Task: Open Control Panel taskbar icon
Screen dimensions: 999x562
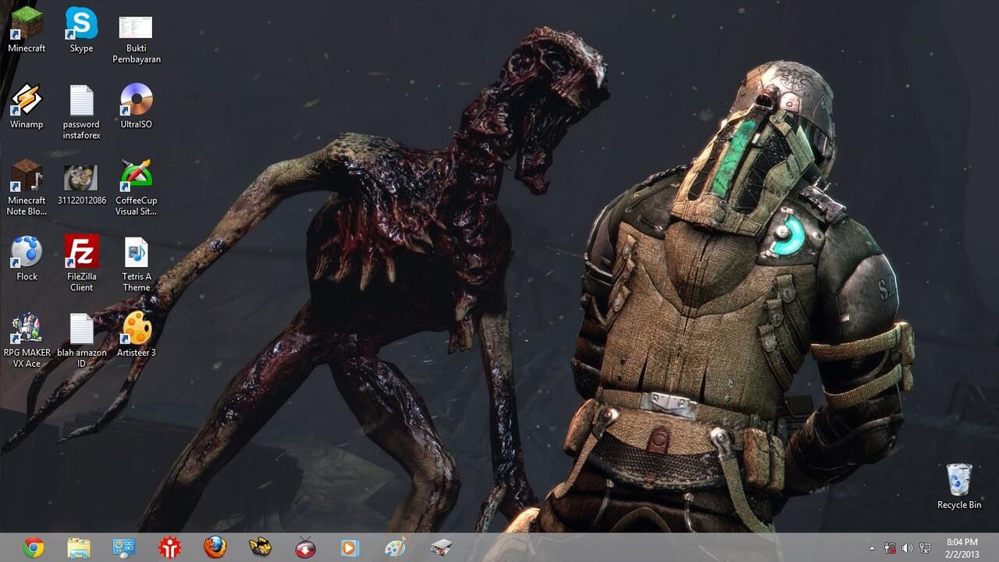Action: coord(124,548)
